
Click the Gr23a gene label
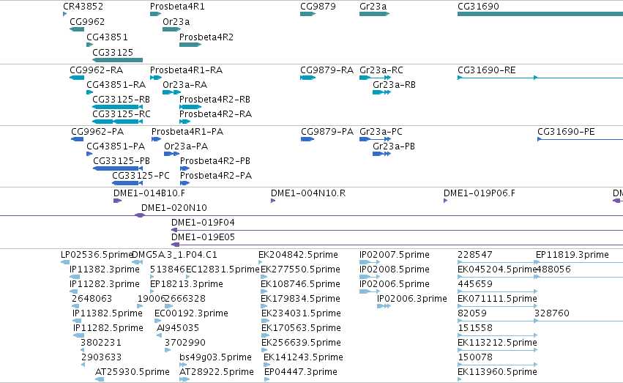coord(373,7)
